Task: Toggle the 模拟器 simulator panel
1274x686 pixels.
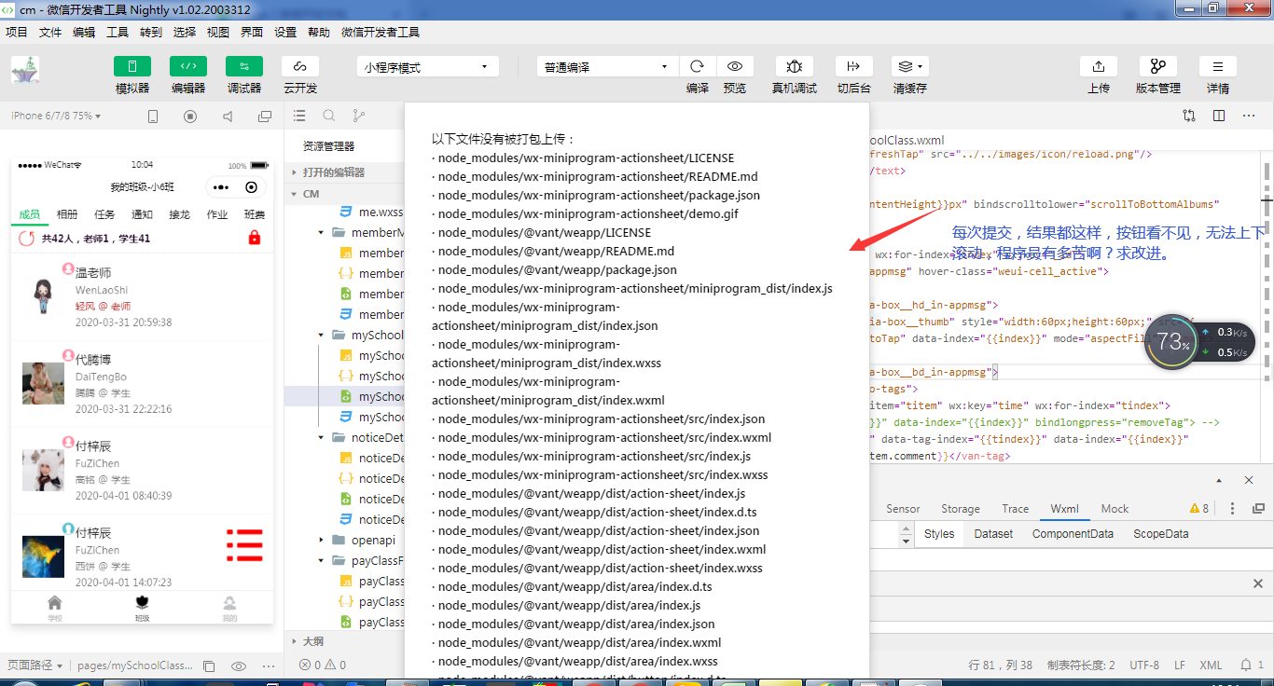Action: (132, 66)
